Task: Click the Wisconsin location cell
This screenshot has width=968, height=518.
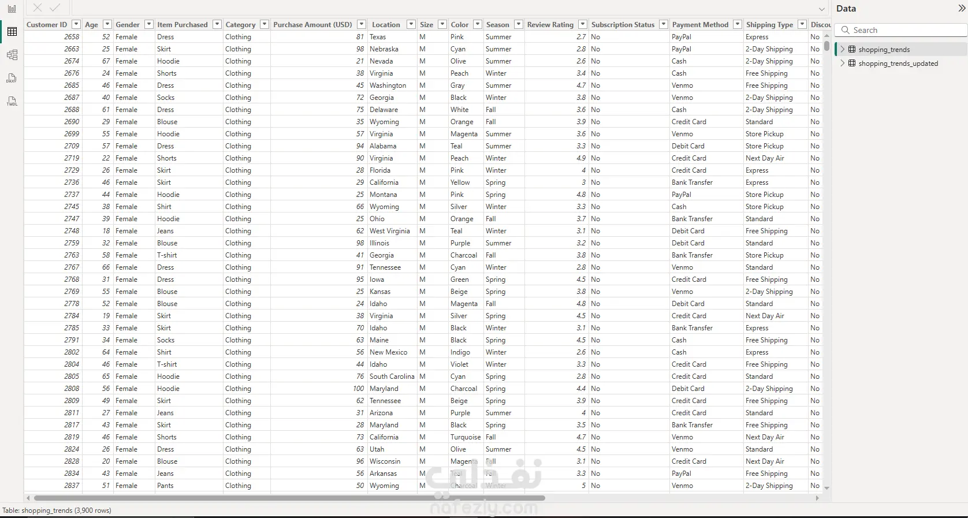Action: (x=392, y=461)
